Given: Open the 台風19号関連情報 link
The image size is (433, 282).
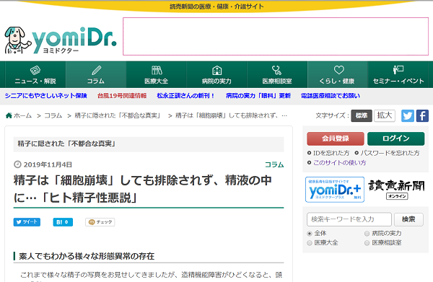Looking at the screenshot, I should pos(122,96).
